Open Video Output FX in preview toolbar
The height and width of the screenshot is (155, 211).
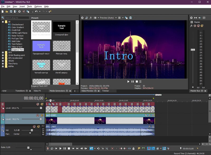click(91, 18)
